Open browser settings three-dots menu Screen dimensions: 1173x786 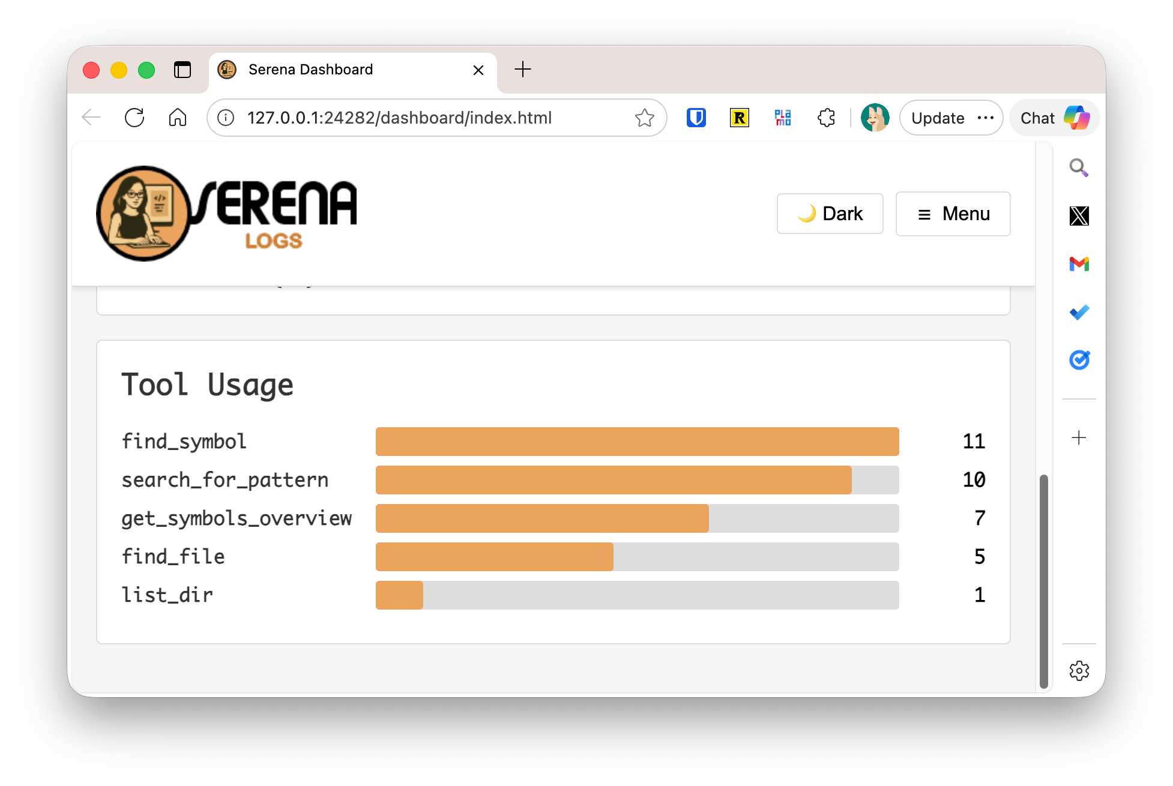986,118
